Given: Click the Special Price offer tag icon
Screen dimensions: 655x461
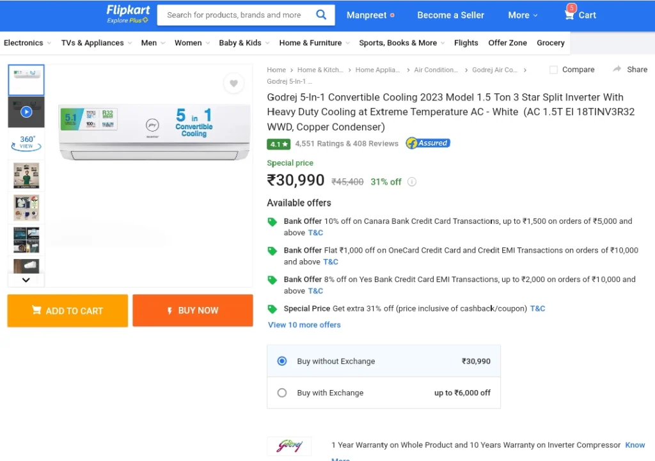Looking at the screenshot, I should pos(272,309).
